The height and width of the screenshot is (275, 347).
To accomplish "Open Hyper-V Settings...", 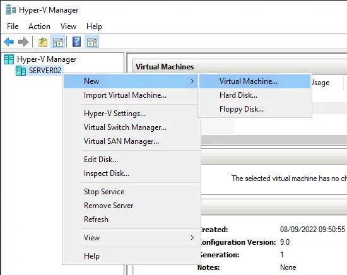I will point(131,114).
